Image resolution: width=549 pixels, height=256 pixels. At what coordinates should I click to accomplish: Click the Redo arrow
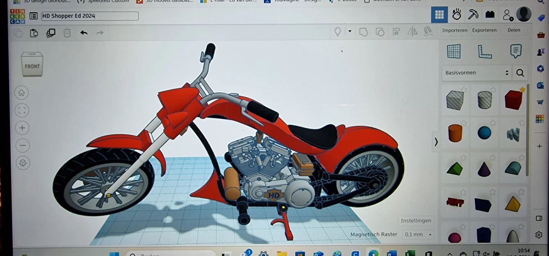tap(100, 33)
